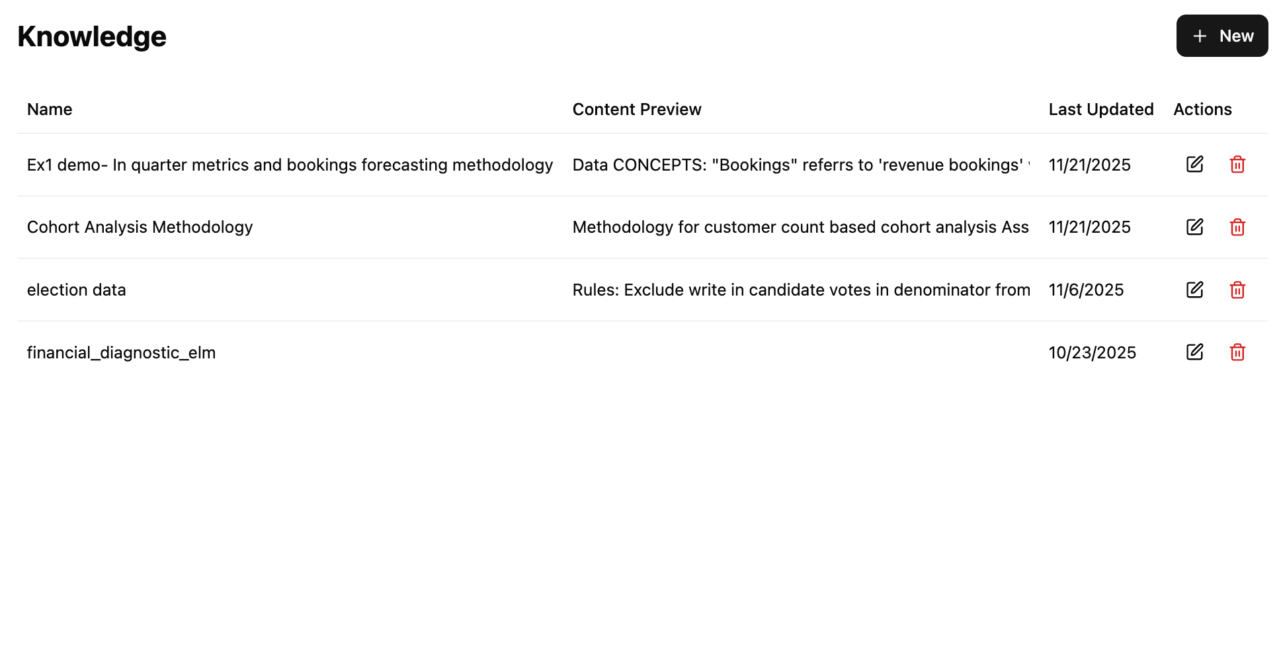Open Cohort Analysis Methodology by its name
1283x648 pixels.
[x=140, y=227]
